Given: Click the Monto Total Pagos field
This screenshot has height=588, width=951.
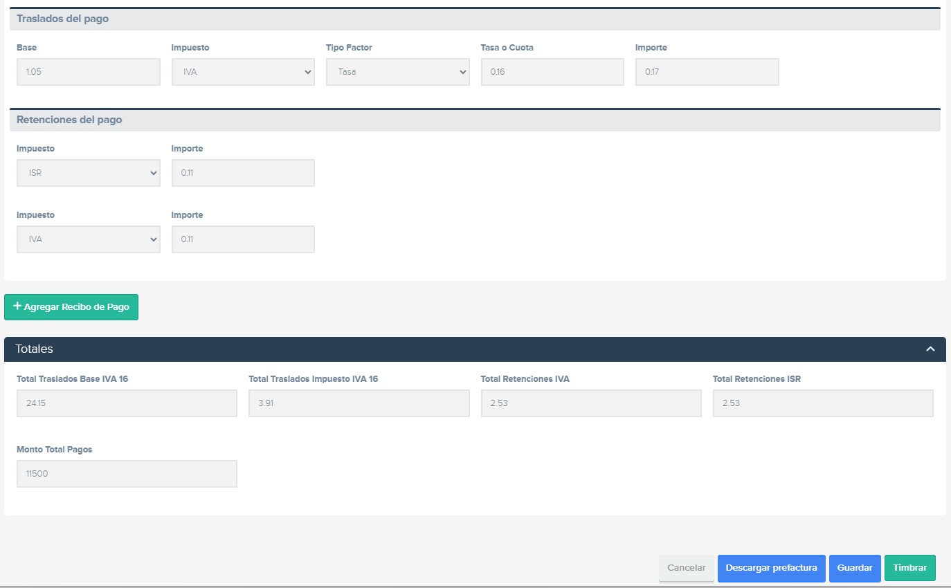Looking at the screenshot, I should [127, 474].
